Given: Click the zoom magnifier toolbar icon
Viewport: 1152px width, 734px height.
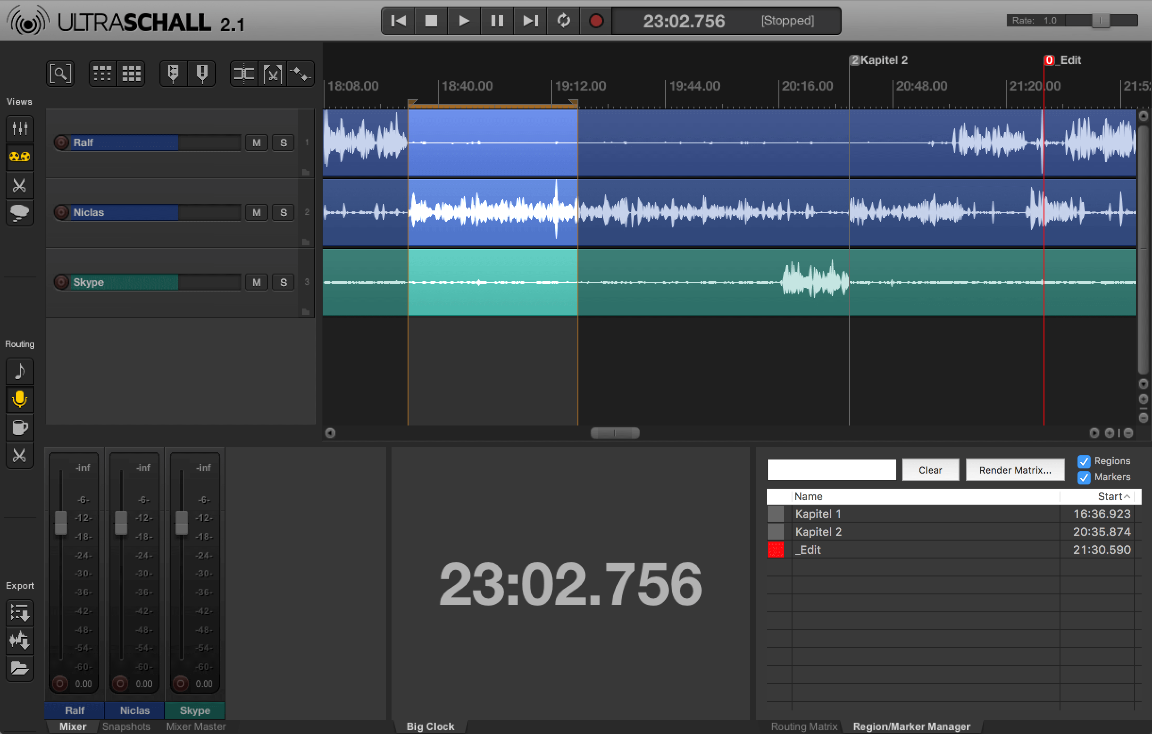Looking at the screenshot, I should (60, 74).
